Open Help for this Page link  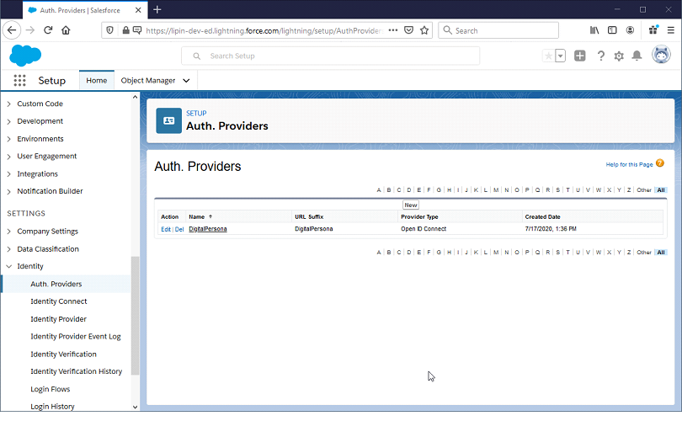pyautogui.click(x=629, y=164)
